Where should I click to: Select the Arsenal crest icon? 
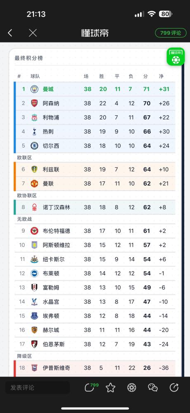pyautogui.click(x=34, y=103)
